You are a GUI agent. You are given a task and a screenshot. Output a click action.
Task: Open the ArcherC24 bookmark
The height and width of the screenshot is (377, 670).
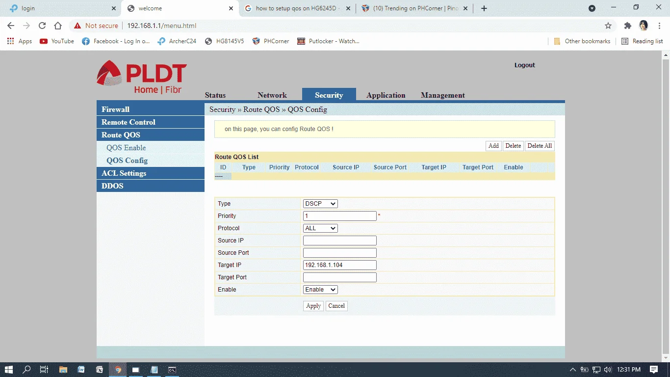177,41
